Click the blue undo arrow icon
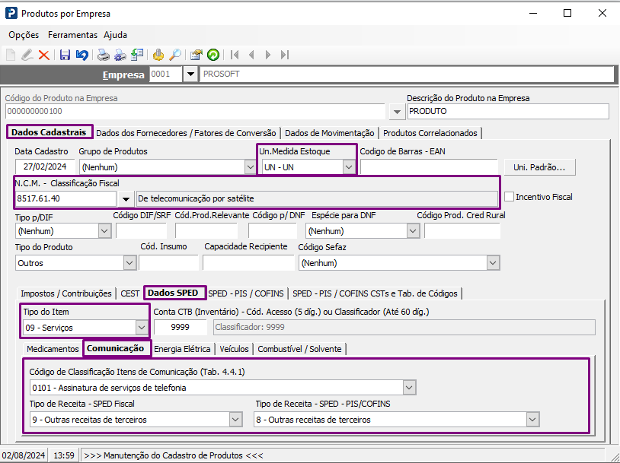 (x=81, y=55)
